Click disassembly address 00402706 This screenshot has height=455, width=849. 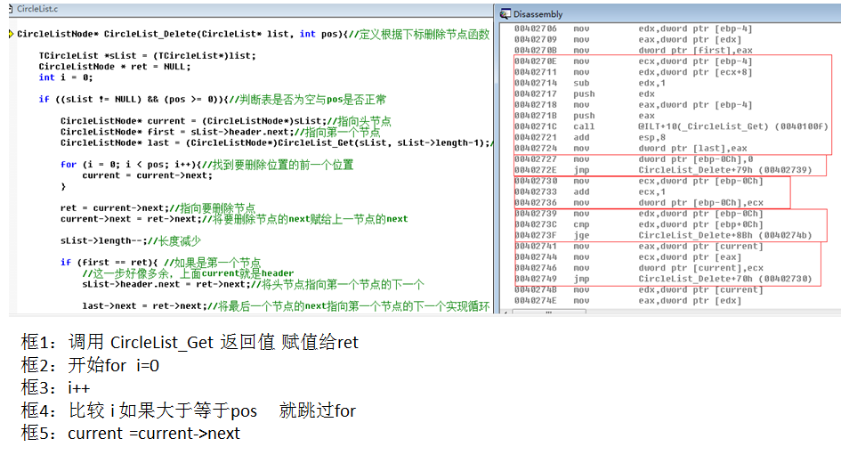click(x=535, y=28)
